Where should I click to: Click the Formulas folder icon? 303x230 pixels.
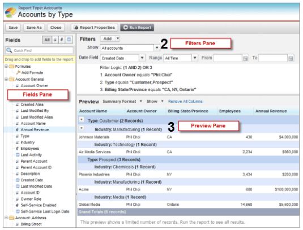tap(11, 66)
